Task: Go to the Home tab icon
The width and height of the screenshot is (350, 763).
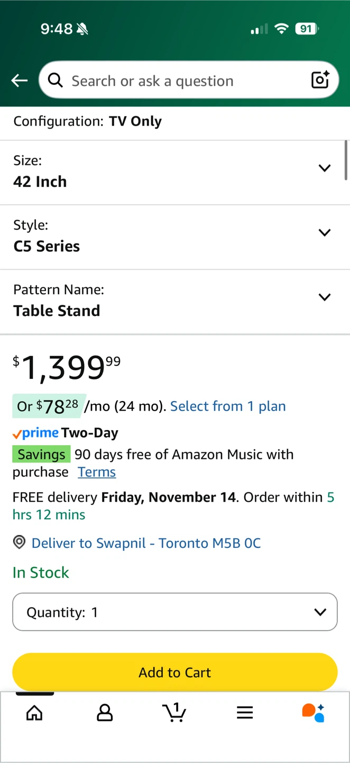Action: (x=34, y=713)
